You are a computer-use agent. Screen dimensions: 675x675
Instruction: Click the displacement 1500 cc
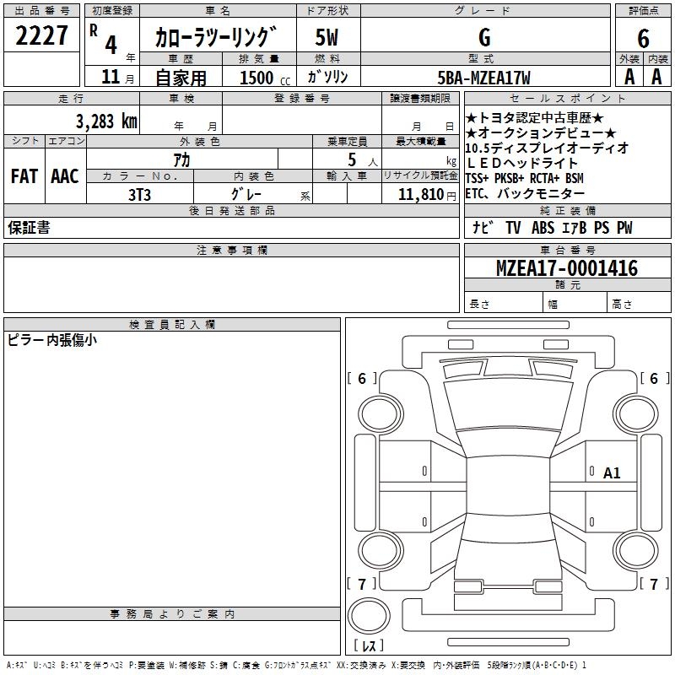click(265, 78)
